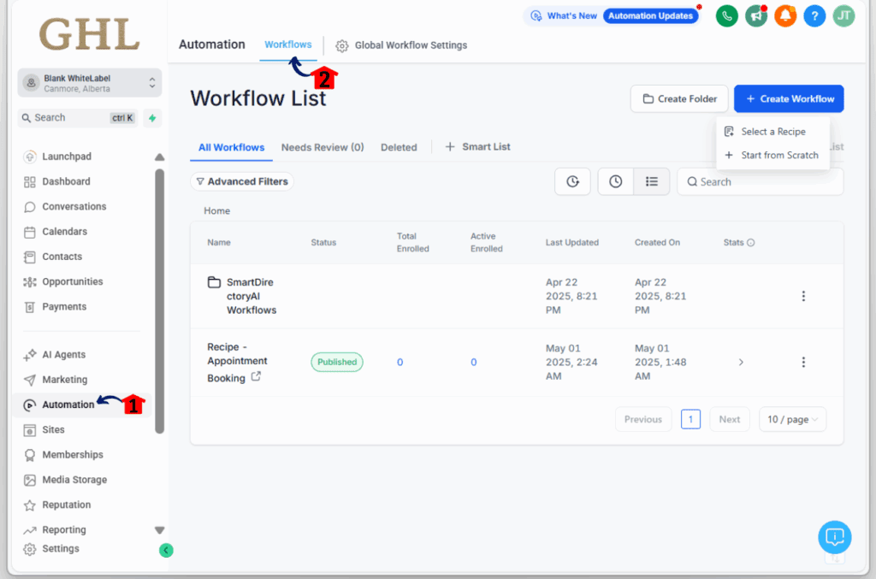Focus the workflow Search field

pyautogui.click(x=760, y=182)
